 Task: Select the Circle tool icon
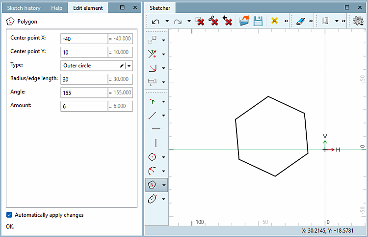tap(152, 157)
